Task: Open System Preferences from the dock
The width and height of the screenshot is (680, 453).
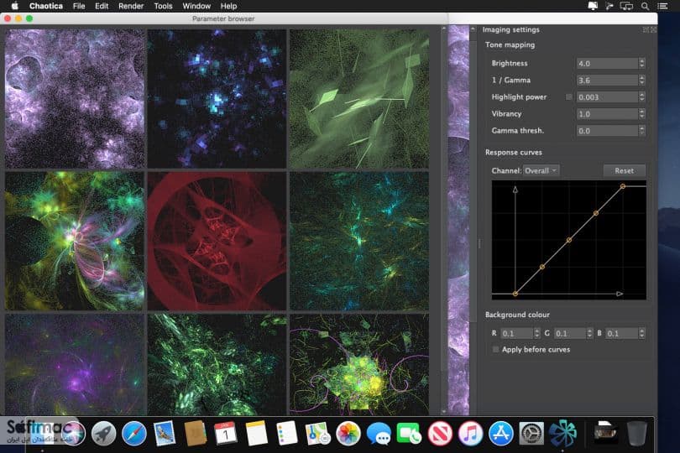Action: 531,433
